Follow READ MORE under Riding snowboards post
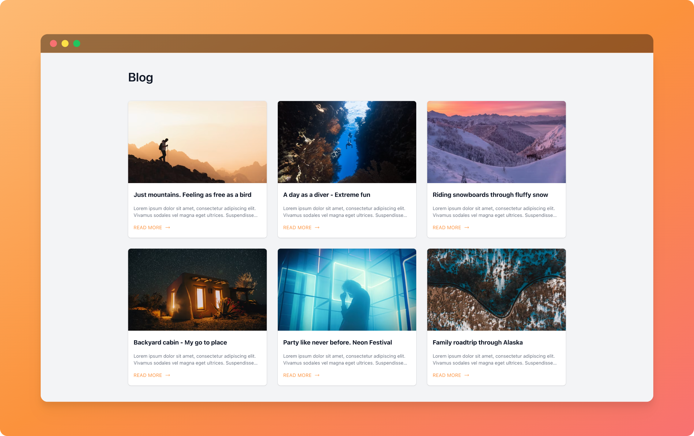The height and width of the screenshot is (436, 694). pos(451,227)
